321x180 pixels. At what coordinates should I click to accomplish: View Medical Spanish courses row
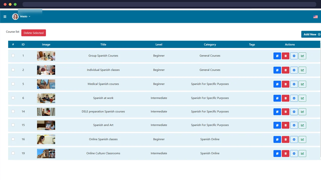(x=294, y=84)
